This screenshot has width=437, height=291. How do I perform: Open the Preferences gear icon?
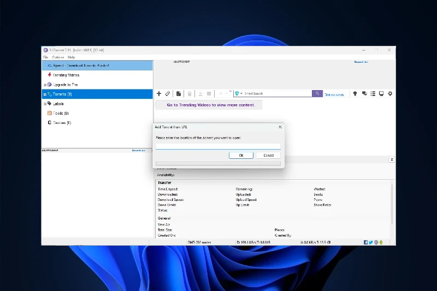(x=390, y=94)
